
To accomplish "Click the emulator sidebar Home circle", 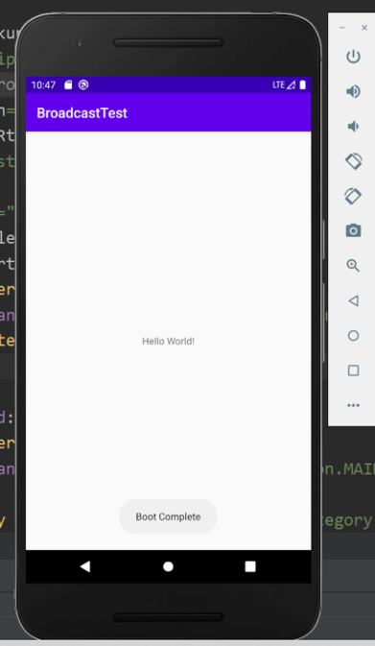I will [x=353, y=335].
